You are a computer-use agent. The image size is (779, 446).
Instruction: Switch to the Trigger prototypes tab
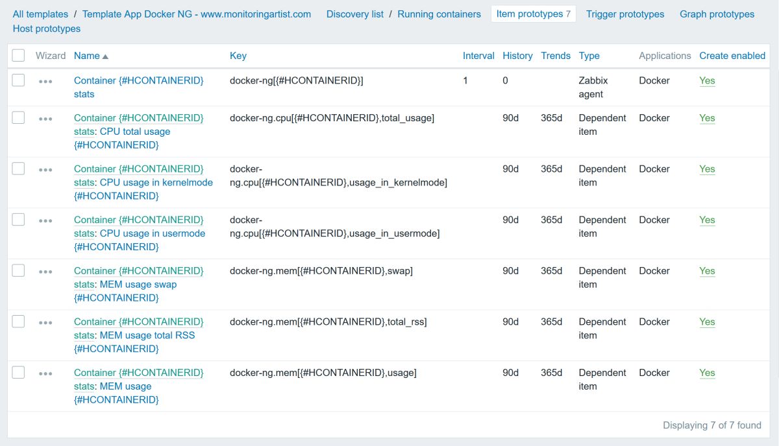tap(624, 14)
